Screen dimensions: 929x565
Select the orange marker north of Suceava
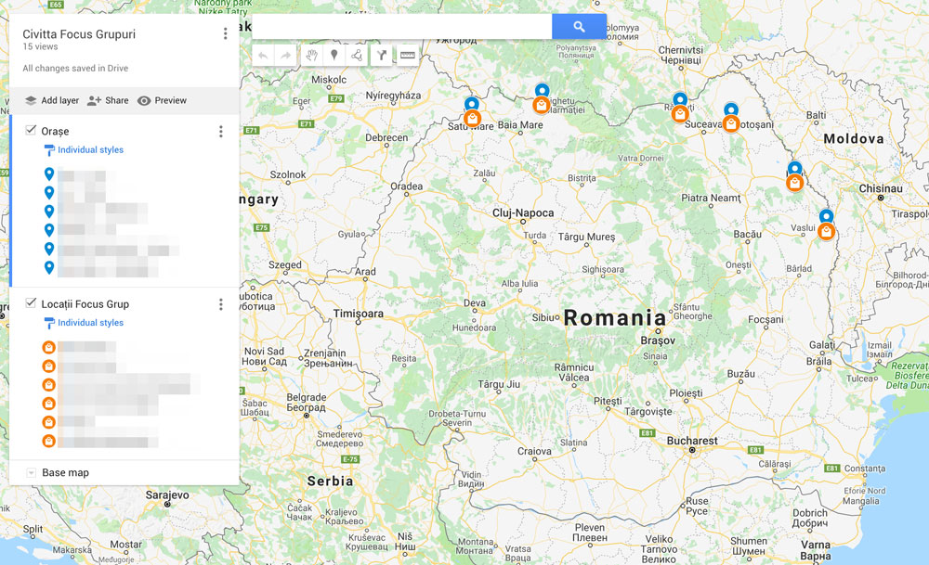tap(680, 113)
